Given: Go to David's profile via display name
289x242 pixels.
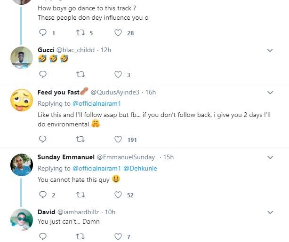Looking at the screenshot, I should click(x=46, y=212).
